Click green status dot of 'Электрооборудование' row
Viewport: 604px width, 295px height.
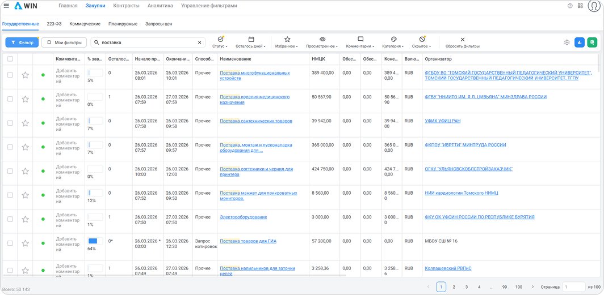pos(43,219)
